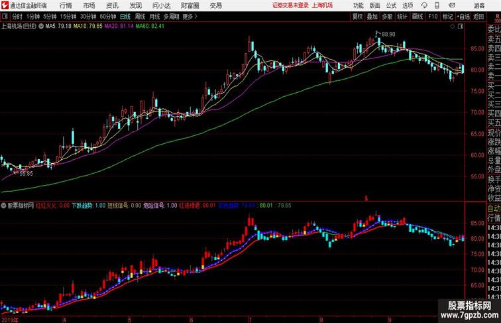Click the 多股 multi-stock button
501x323 pixels.
pyautogui.click(x=387, y=17)
